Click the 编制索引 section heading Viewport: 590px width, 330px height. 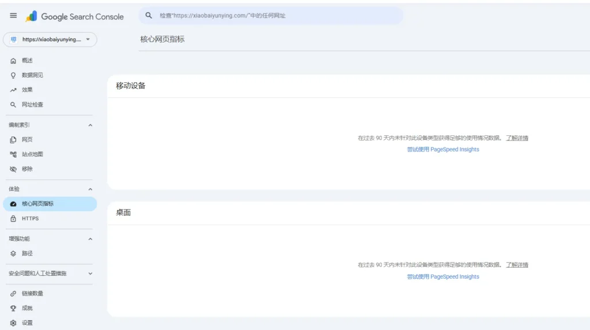click(19, 125)
